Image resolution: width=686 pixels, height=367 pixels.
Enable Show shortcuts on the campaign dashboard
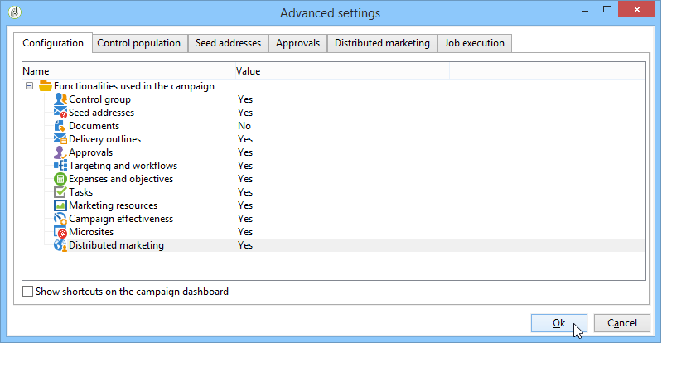pos(28,292)
